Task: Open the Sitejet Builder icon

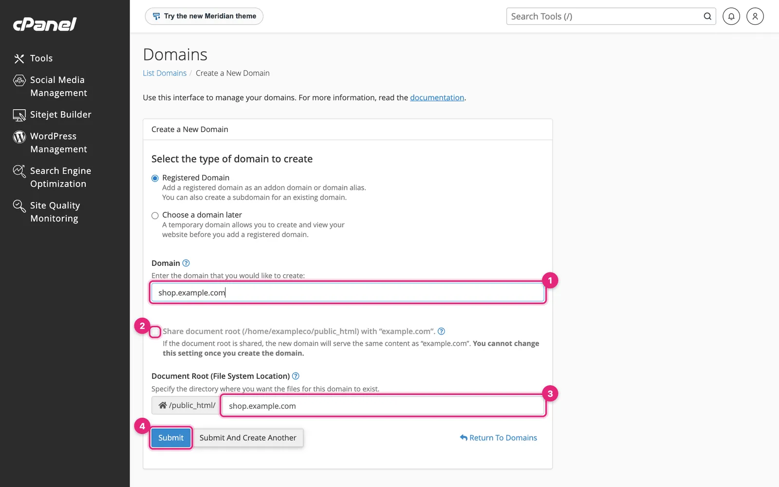Action: point(19,115)
